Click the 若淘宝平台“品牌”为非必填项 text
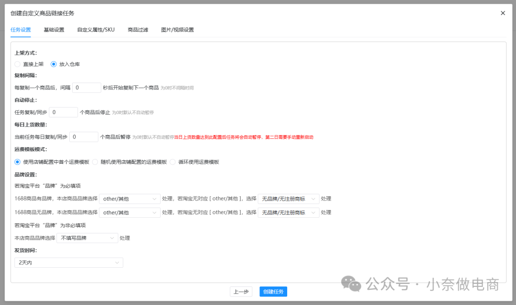 (x=50, y=225)
